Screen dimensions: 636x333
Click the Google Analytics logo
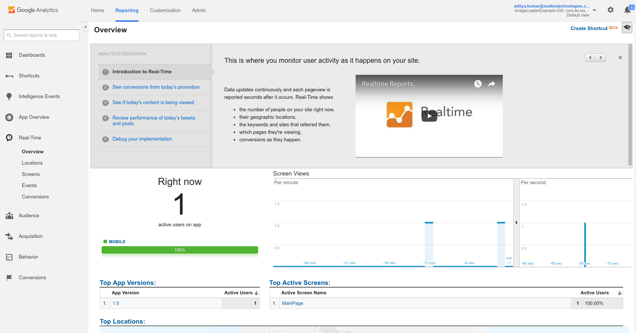tap(33, 10)
